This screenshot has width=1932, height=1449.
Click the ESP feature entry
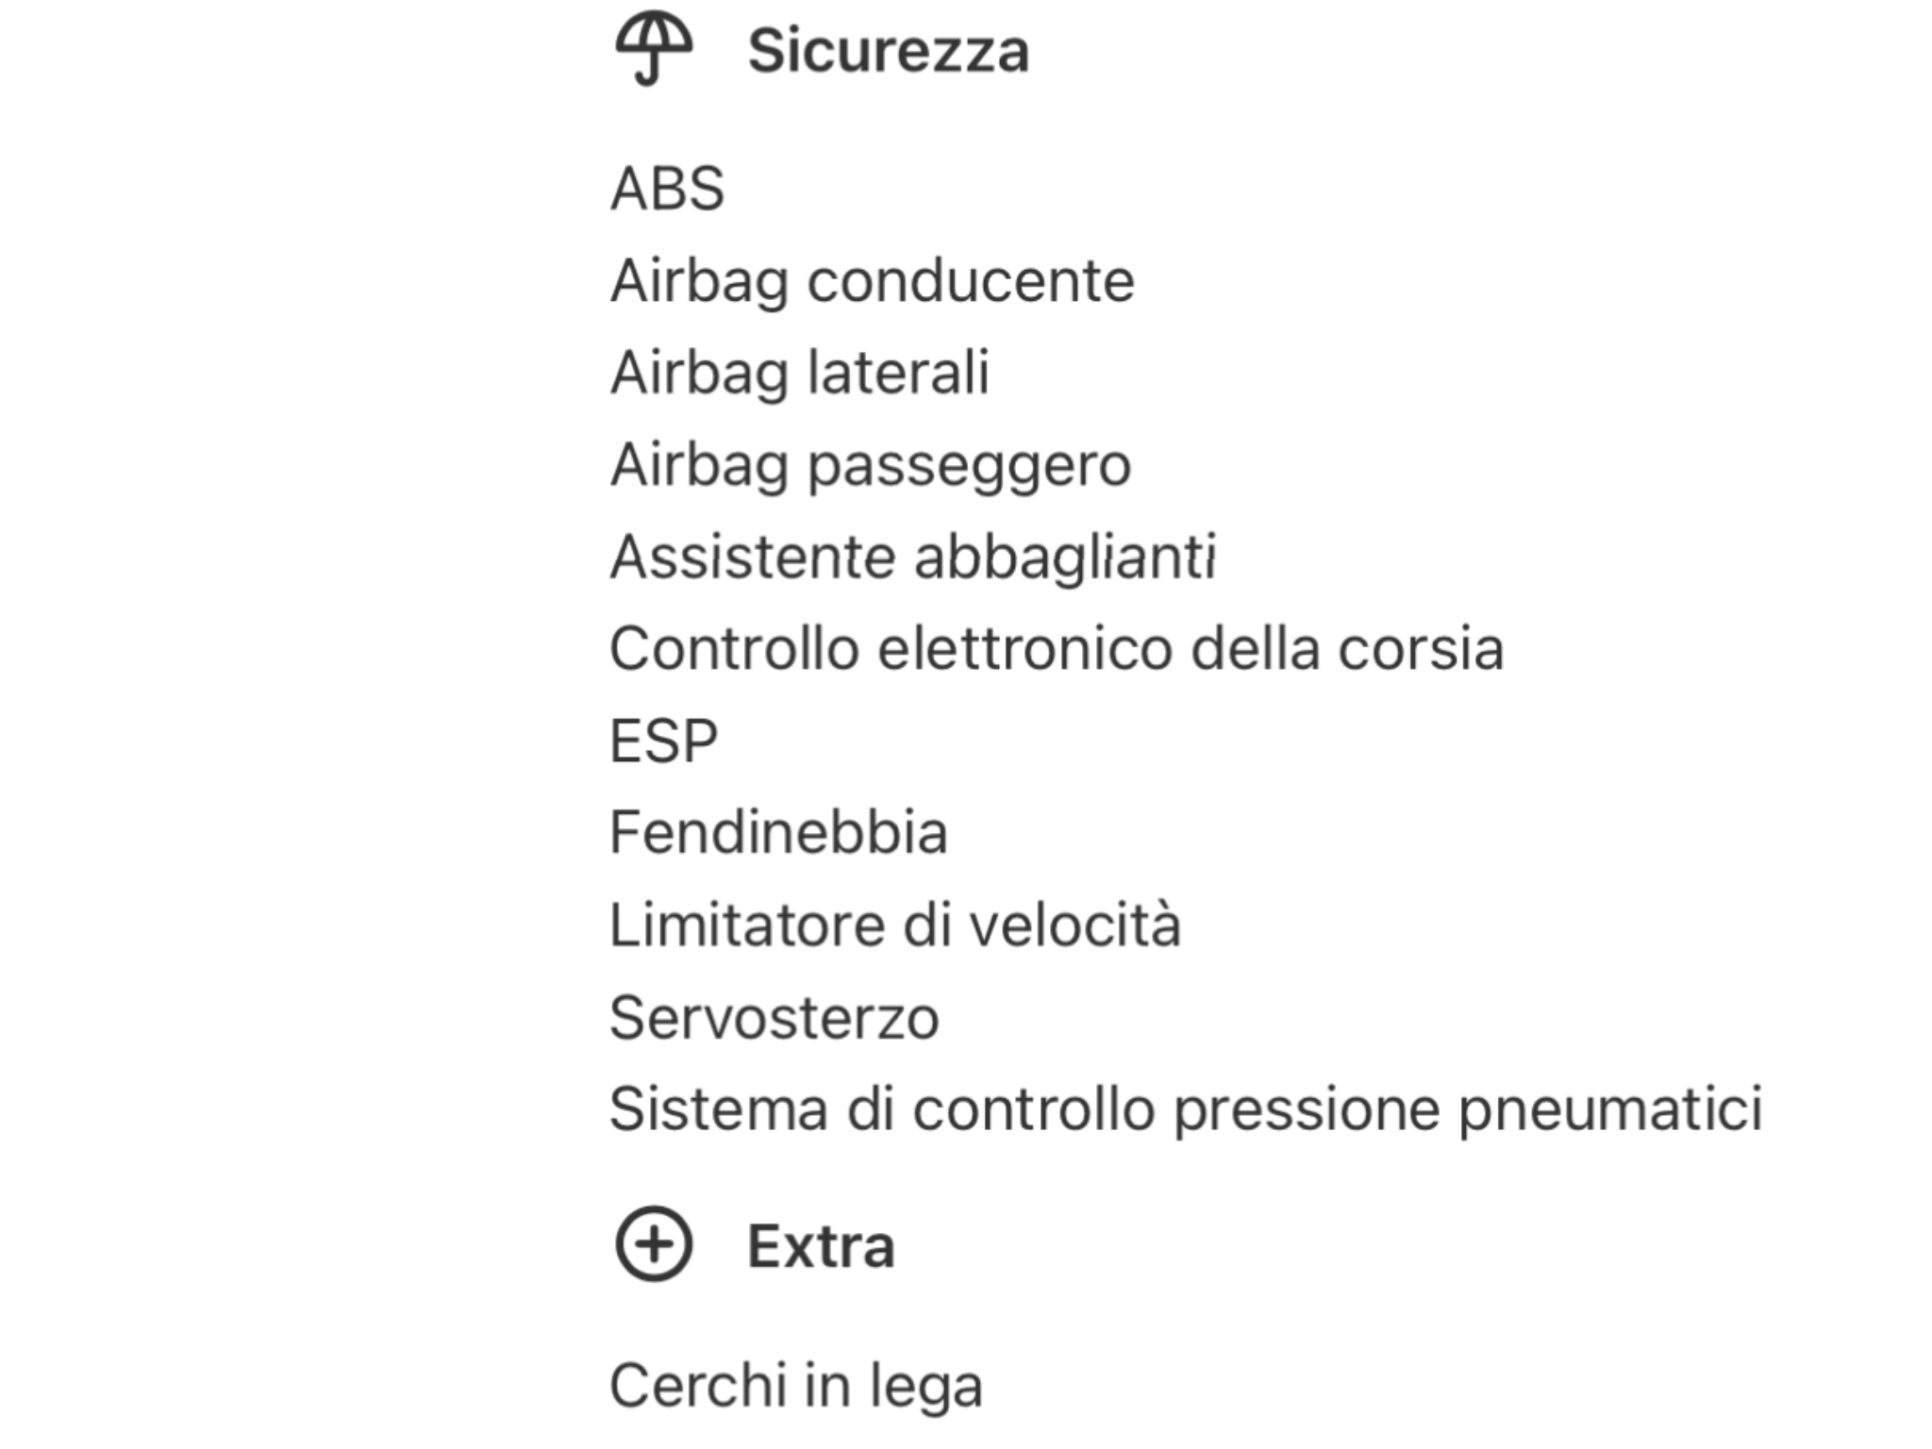663,741
